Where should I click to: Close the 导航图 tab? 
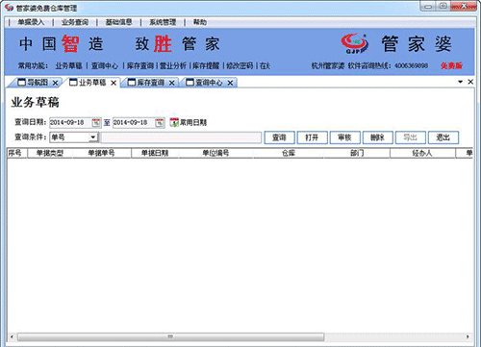tap(55, 83)
